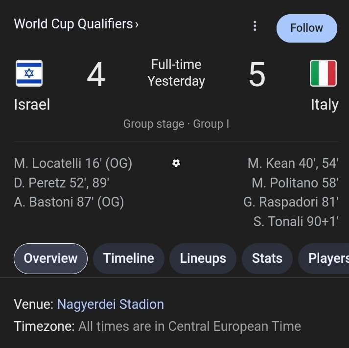This screenshot has width=349, height=348.
Task: Open the three-dot more options menu
Action: [255, 26]
